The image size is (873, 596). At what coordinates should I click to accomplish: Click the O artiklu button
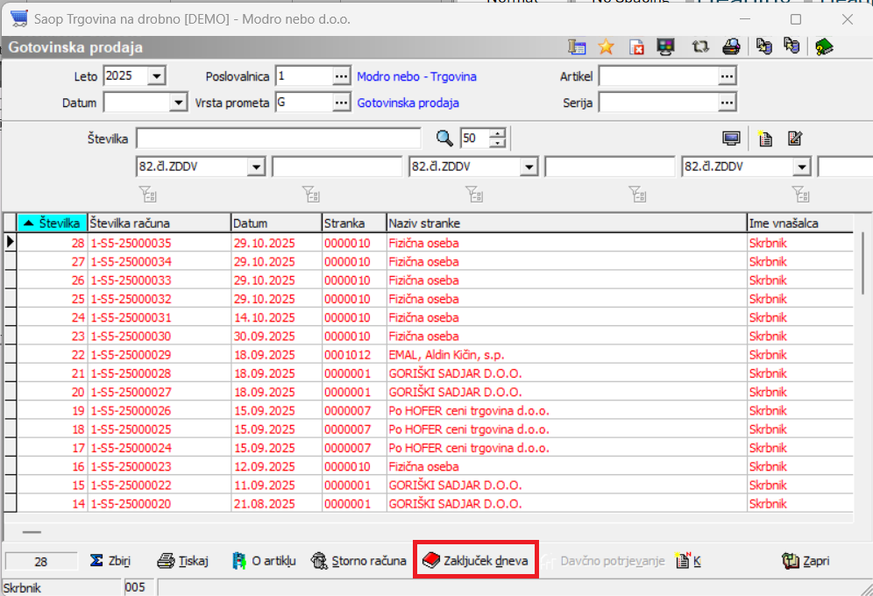pos(264,560)
